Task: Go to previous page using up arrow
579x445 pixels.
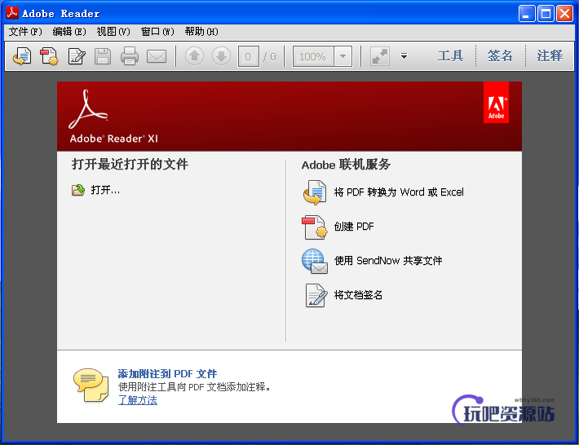Action: [194, 56]
